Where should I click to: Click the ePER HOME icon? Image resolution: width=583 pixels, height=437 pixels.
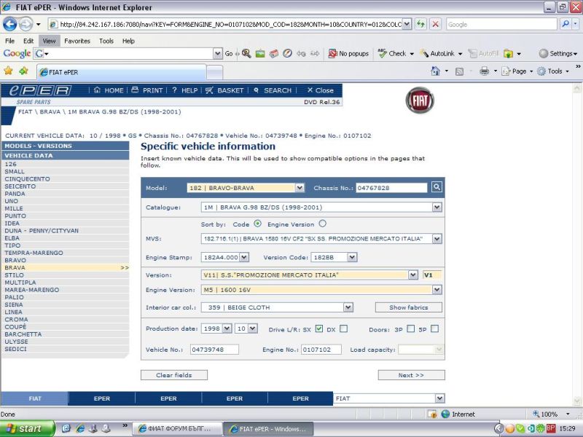click(x=98, y=90)
